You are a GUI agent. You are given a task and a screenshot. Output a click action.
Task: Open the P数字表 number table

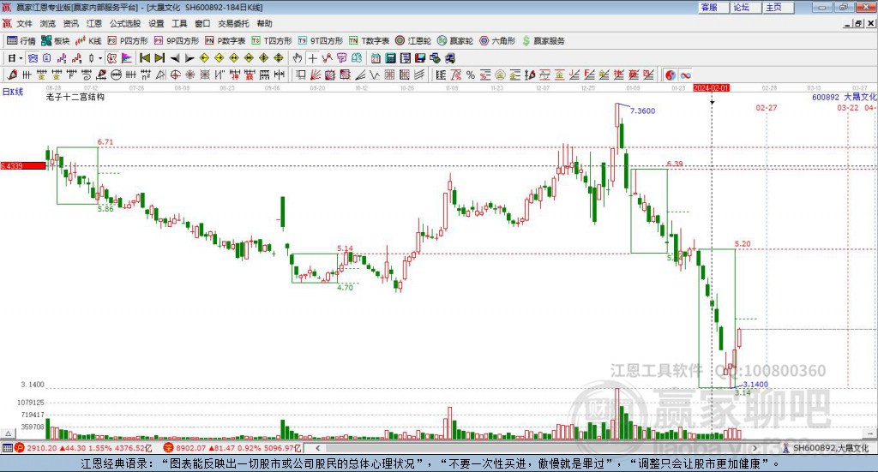[x=226, y=41]
